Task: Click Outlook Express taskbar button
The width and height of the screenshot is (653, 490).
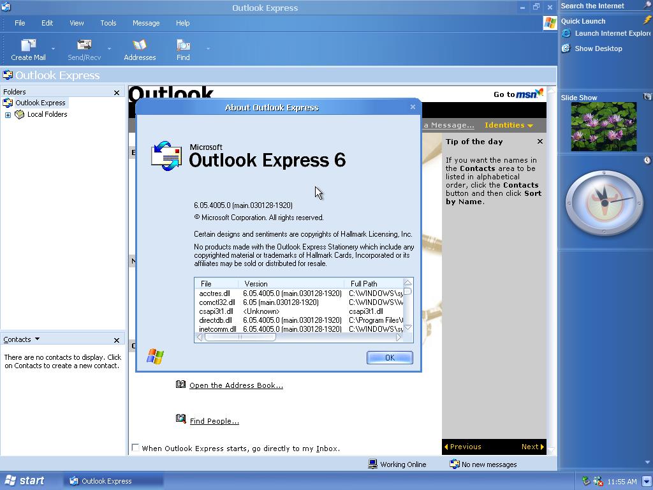Action: coord(114,481)
